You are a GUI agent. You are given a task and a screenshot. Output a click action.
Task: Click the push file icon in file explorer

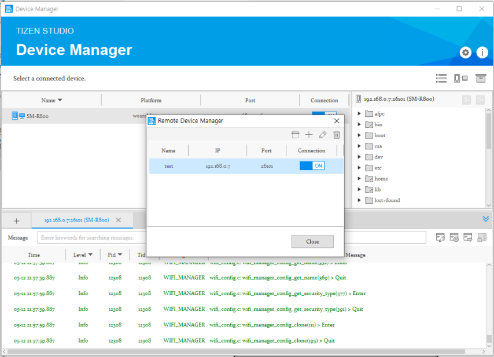click(480, 100)
